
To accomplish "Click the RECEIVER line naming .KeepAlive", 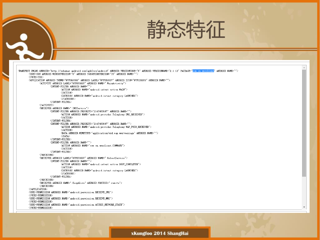I will pyautogui.click(x=81, y=183).
